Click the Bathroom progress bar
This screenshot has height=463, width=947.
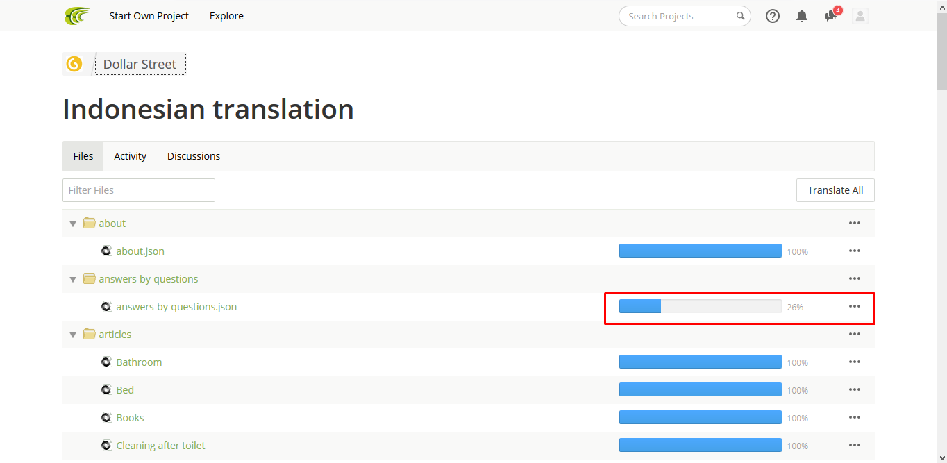pos(701,362)
